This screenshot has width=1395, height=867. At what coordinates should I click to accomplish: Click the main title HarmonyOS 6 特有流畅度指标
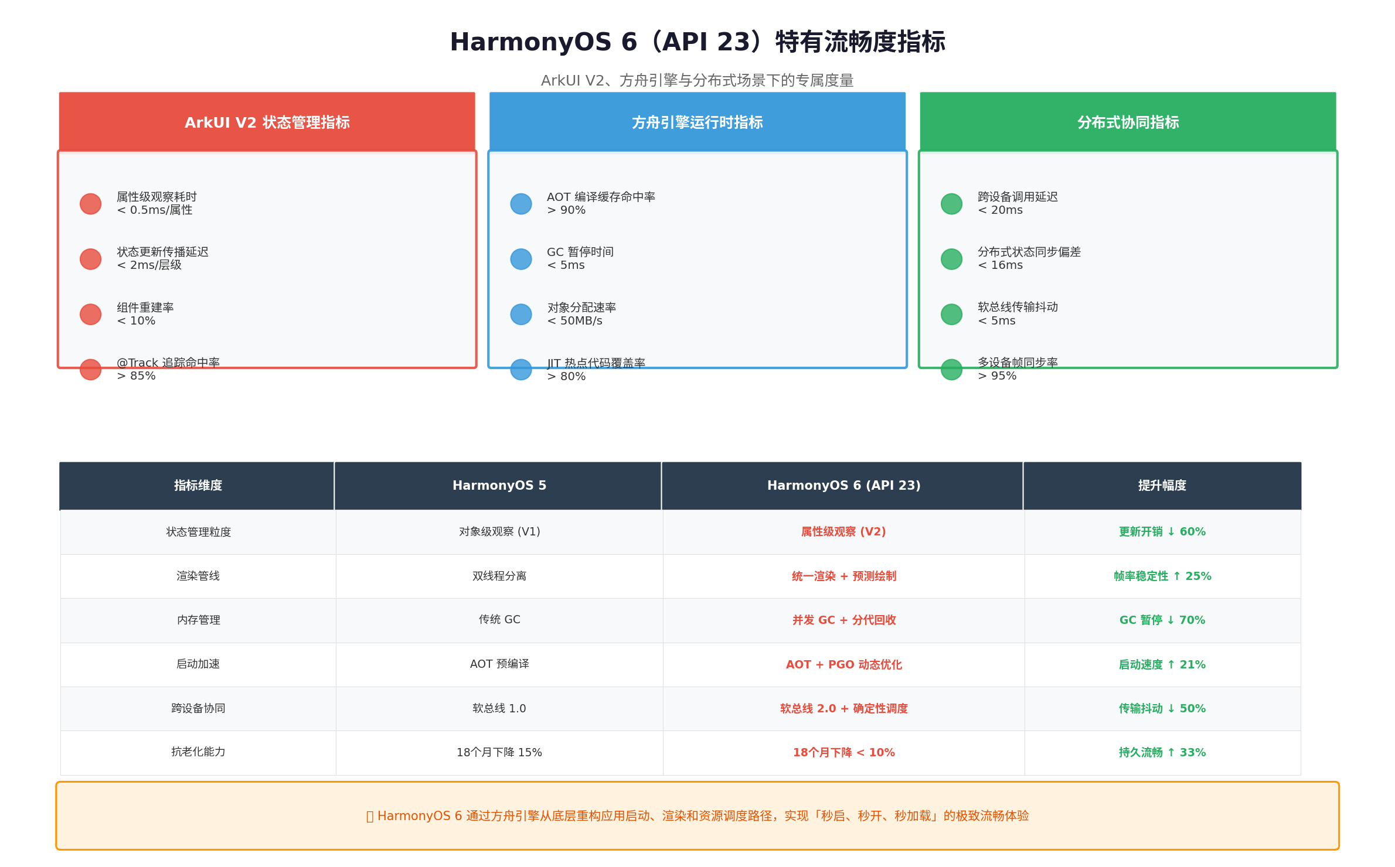[x=697, y=42]
